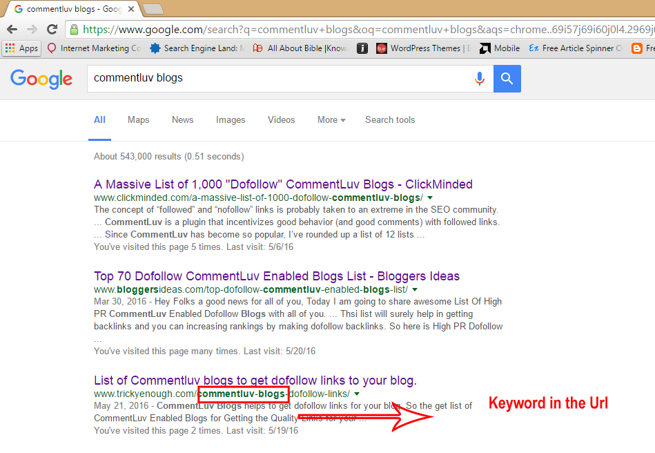Image resolution: width=655 pixels, height=453 pixels.
Task: Click the bloggersideas.com green URL text
Action: (251, 289)
